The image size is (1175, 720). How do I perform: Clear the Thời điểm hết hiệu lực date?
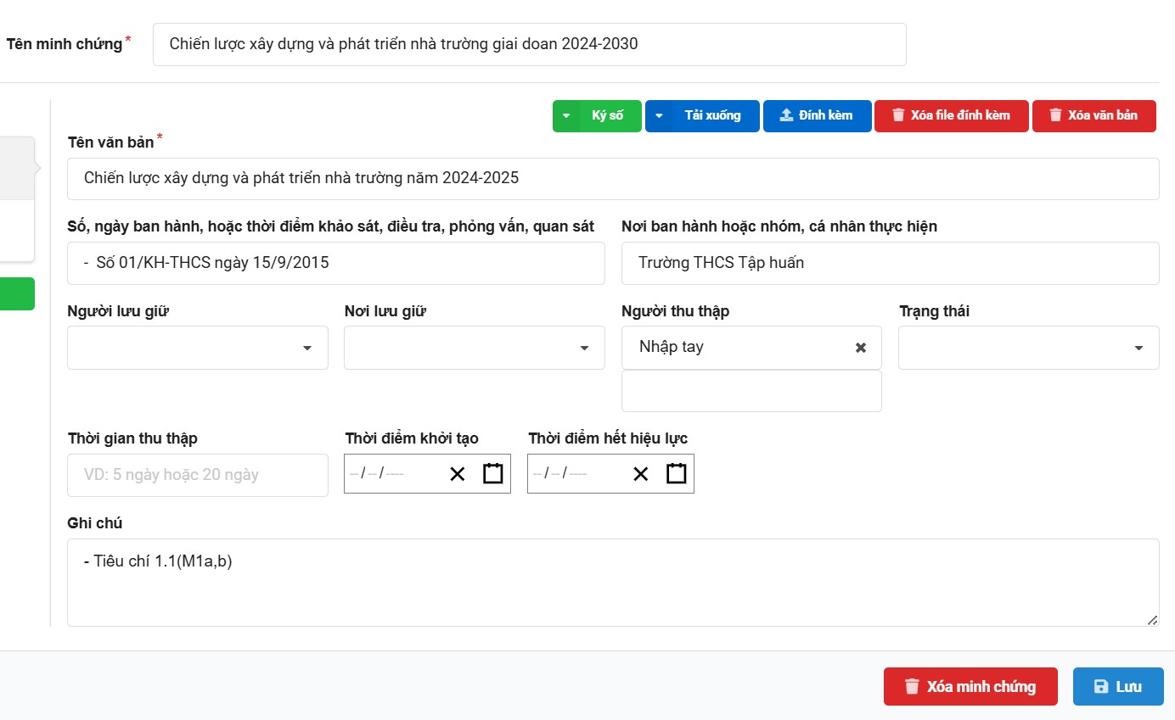pos(641,474)
